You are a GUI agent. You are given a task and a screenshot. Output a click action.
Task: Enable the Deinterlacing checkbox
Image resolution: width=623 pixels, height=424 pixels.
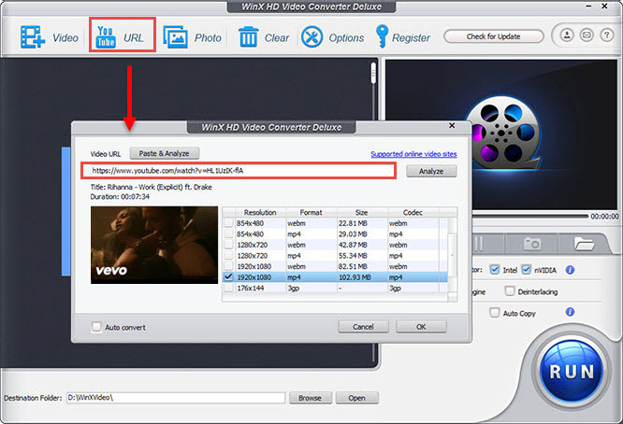pyautogui.click(x=510, y=291)
